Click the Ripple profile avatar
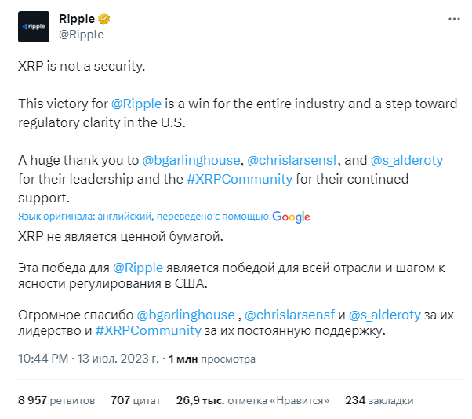472x419 pixels. click(34, 27)
